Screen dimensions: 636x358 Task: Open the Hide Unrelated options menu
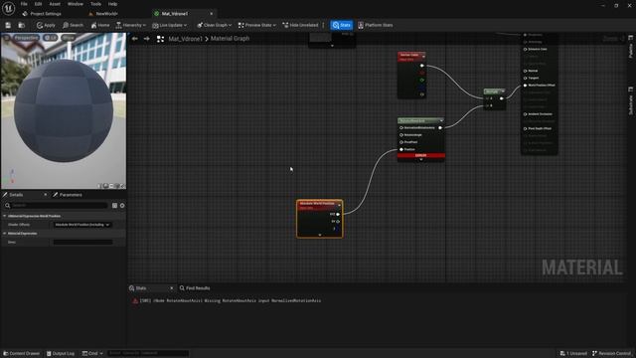pos(323,25)
